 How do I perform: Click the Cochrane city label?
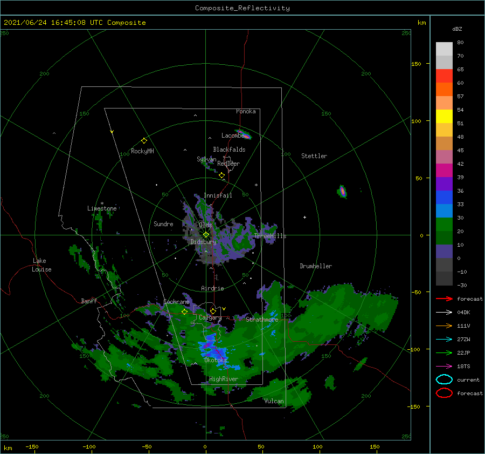pyautogui.click(x=176, y=302)
